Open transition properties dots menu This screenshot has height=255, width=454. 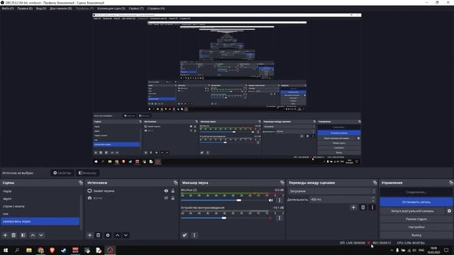point(372,208)
